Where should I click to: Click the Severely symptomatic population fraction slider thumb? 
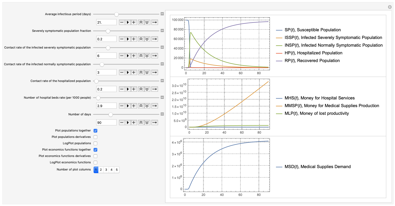pos(108,31)
